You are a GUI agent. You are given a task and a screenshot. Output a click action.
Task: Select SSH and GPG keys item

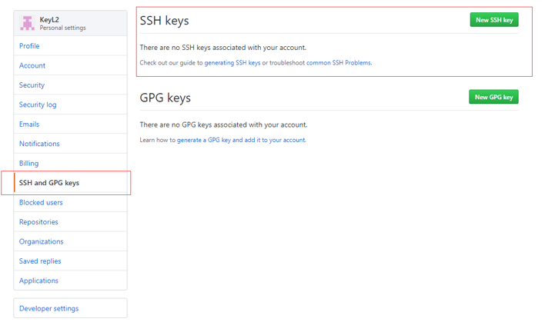(49, 183)
